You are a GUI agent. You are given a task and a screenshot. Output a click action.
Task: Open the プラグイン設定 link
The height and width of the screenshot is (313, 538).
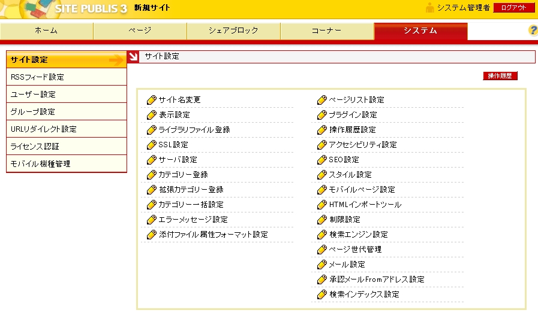click(353, 115)
